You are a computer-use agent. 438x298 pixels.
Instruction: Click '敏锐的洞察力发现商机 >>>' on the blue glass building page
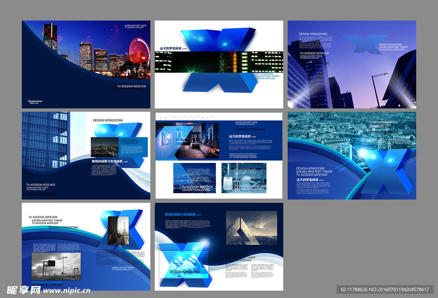110,161
